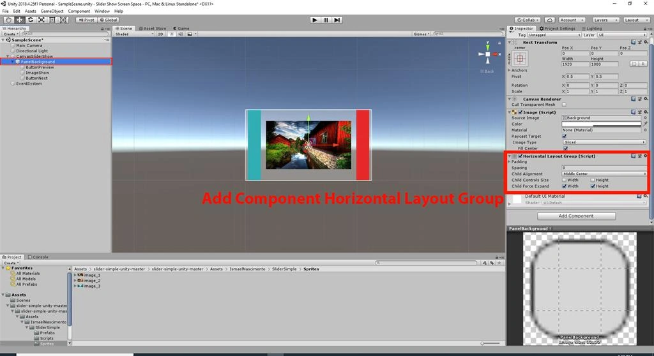
Task: Open the Component menu
Action: pos(79,11)
